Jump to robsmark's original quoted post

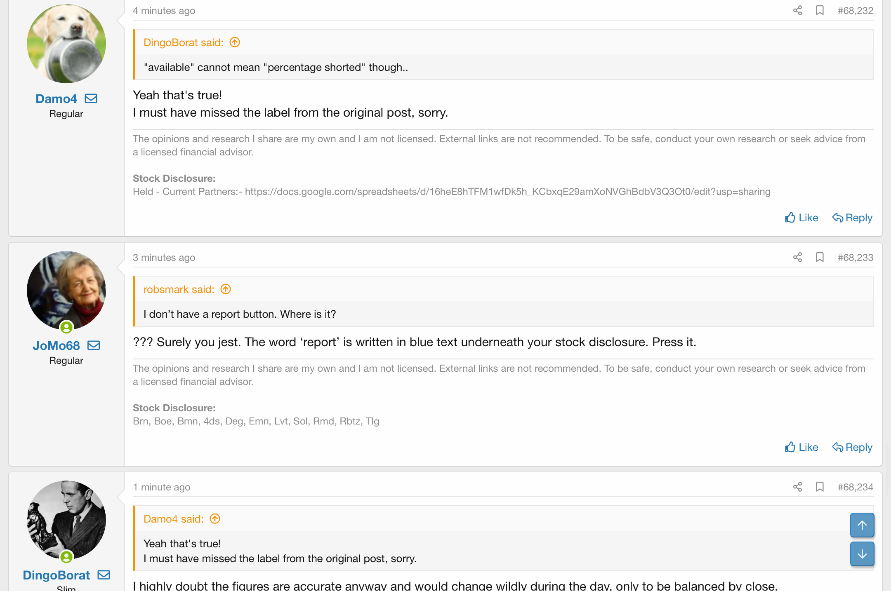[226, 289]
